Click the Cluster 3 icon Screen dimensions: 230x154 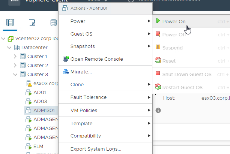point(23,75)
